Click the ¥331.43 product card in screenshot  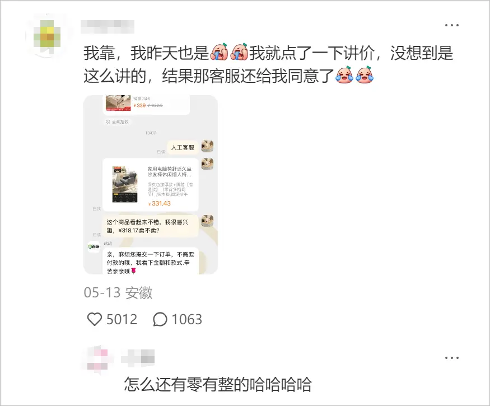pyautogui.click(x=151, y=185)
